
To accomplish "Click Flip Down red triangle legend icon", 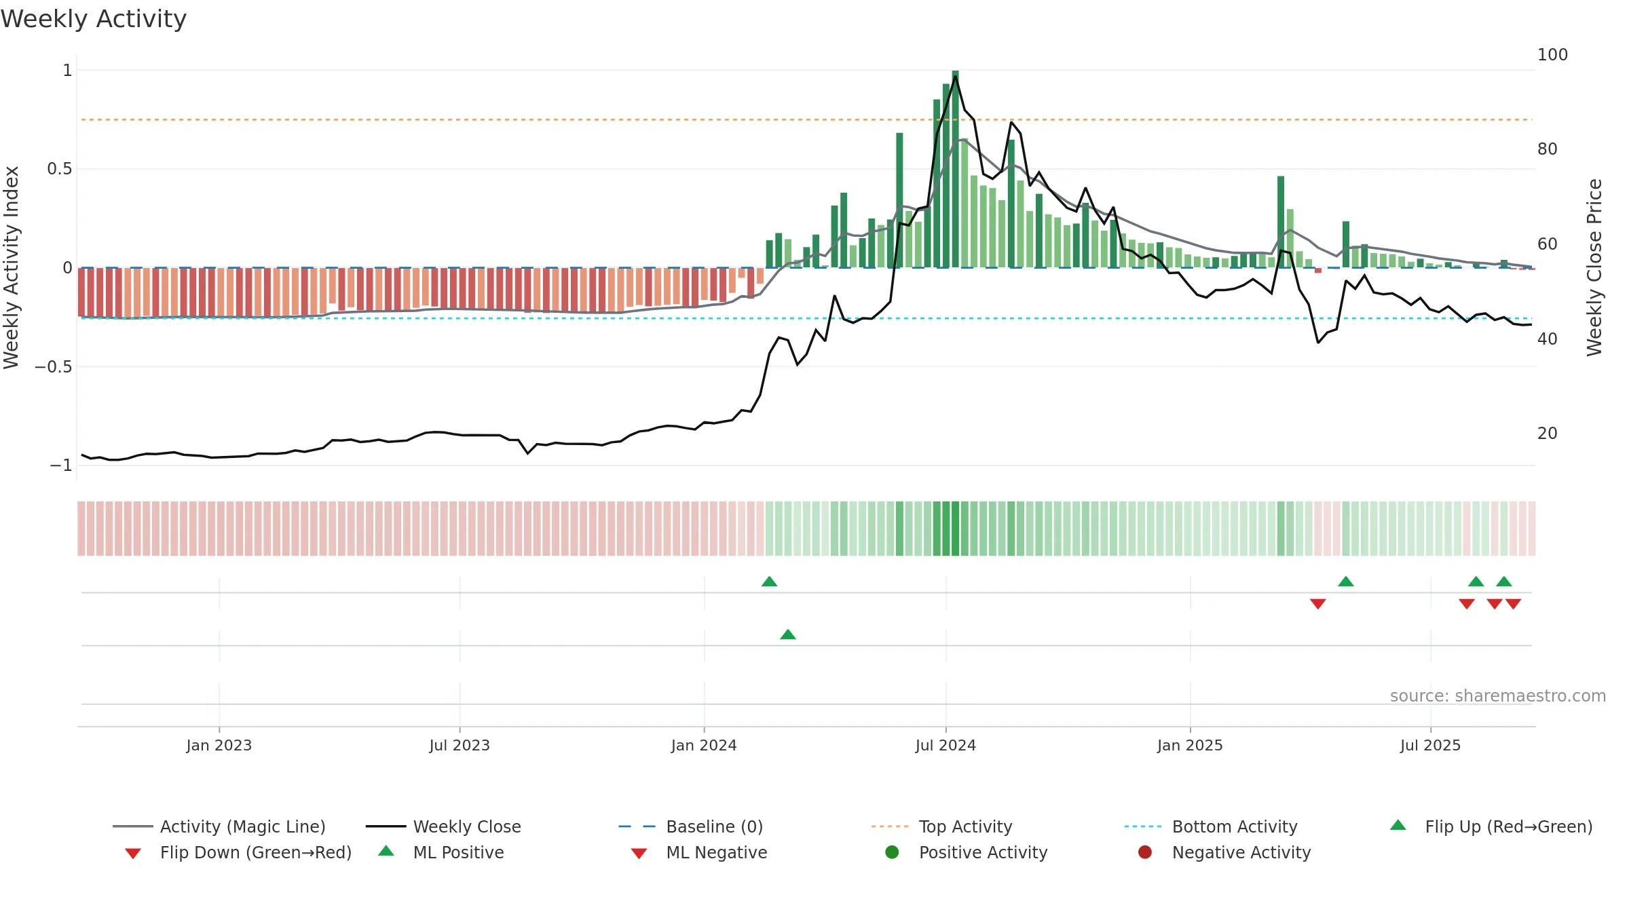I will coord(133,853).
